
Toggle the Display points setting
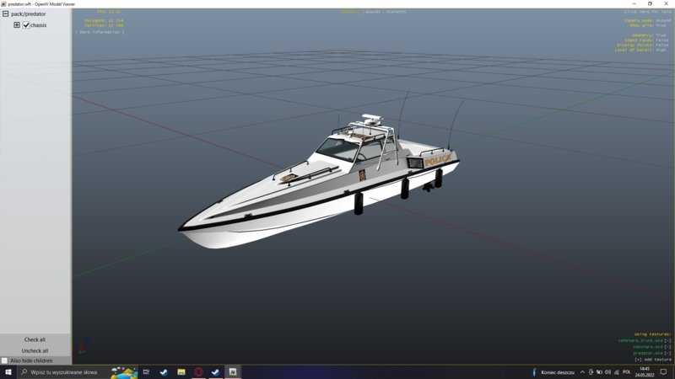point(643,45)
